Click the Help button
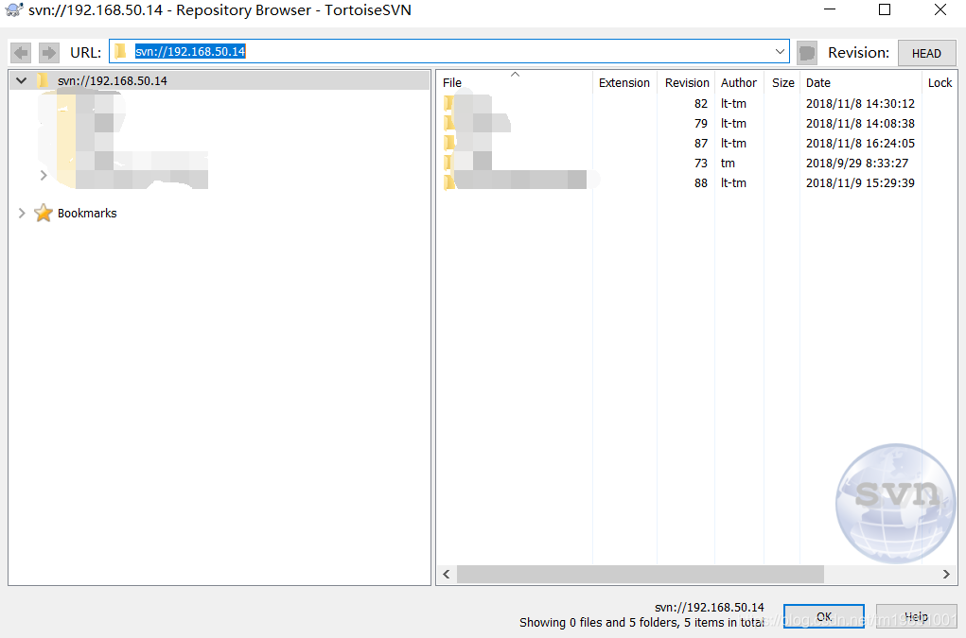Viewport: 966px width, 638px height. [x=916, y=616]
